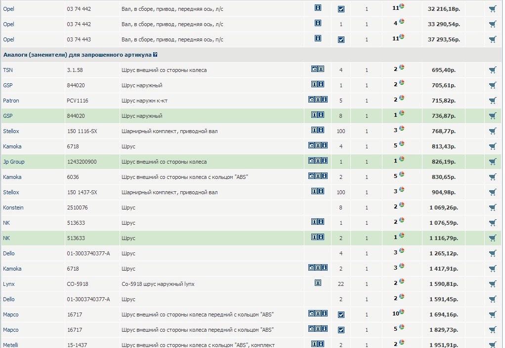The width and height of the screenshot is (505, 348).
Task: Add Lynx CO-5918 to cart
Action: (493, 284)
